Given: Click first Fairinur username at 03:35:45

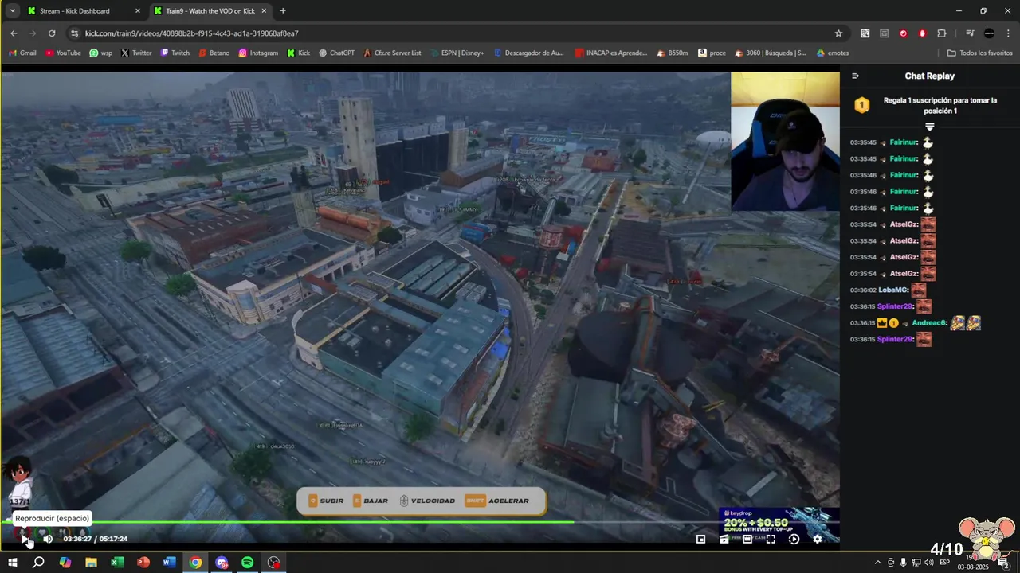Looking at the screenshot, I should click(x=904, y=142).
